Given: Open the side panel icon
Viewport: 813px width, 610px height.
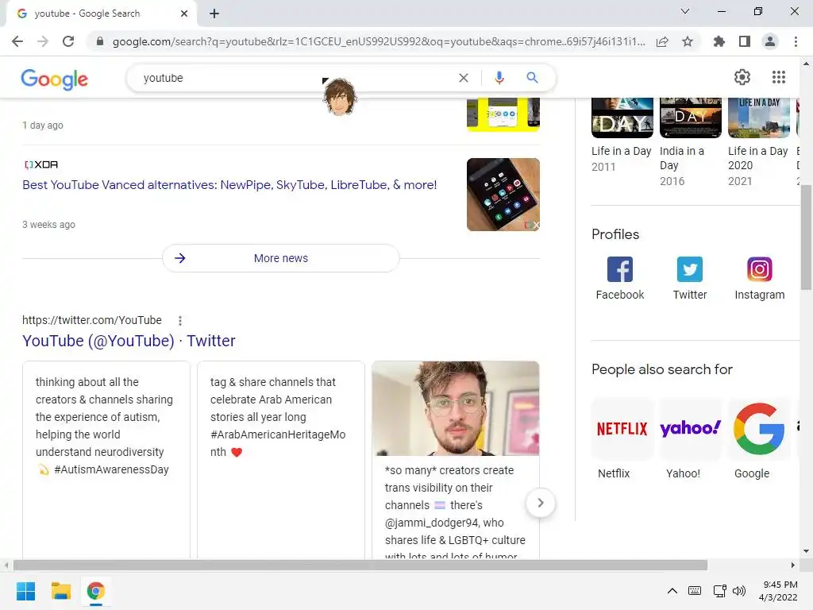Looking at the screenshot, I should [745, 41].
